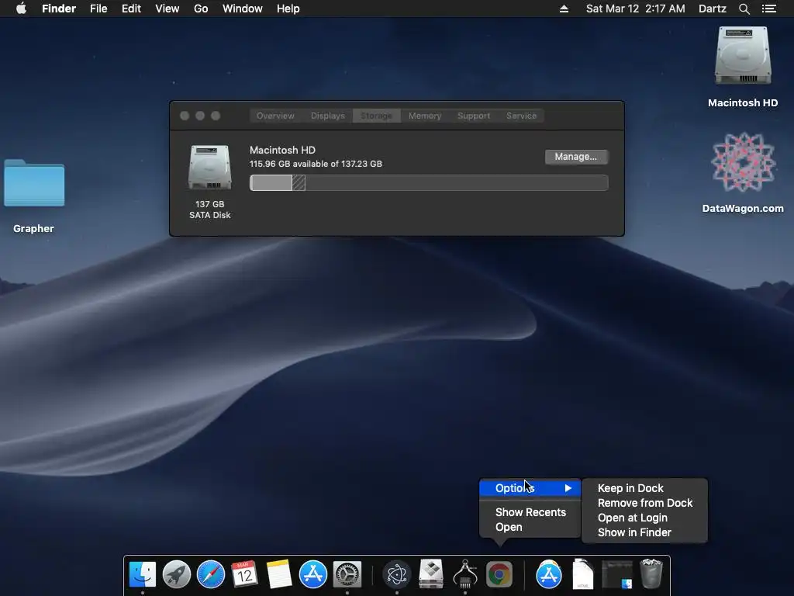Image resolution: width=794 pixels, height=596 pixels.
Task: Click the 'Macintosh HD' title in Storage window
Action: [282, 150]
